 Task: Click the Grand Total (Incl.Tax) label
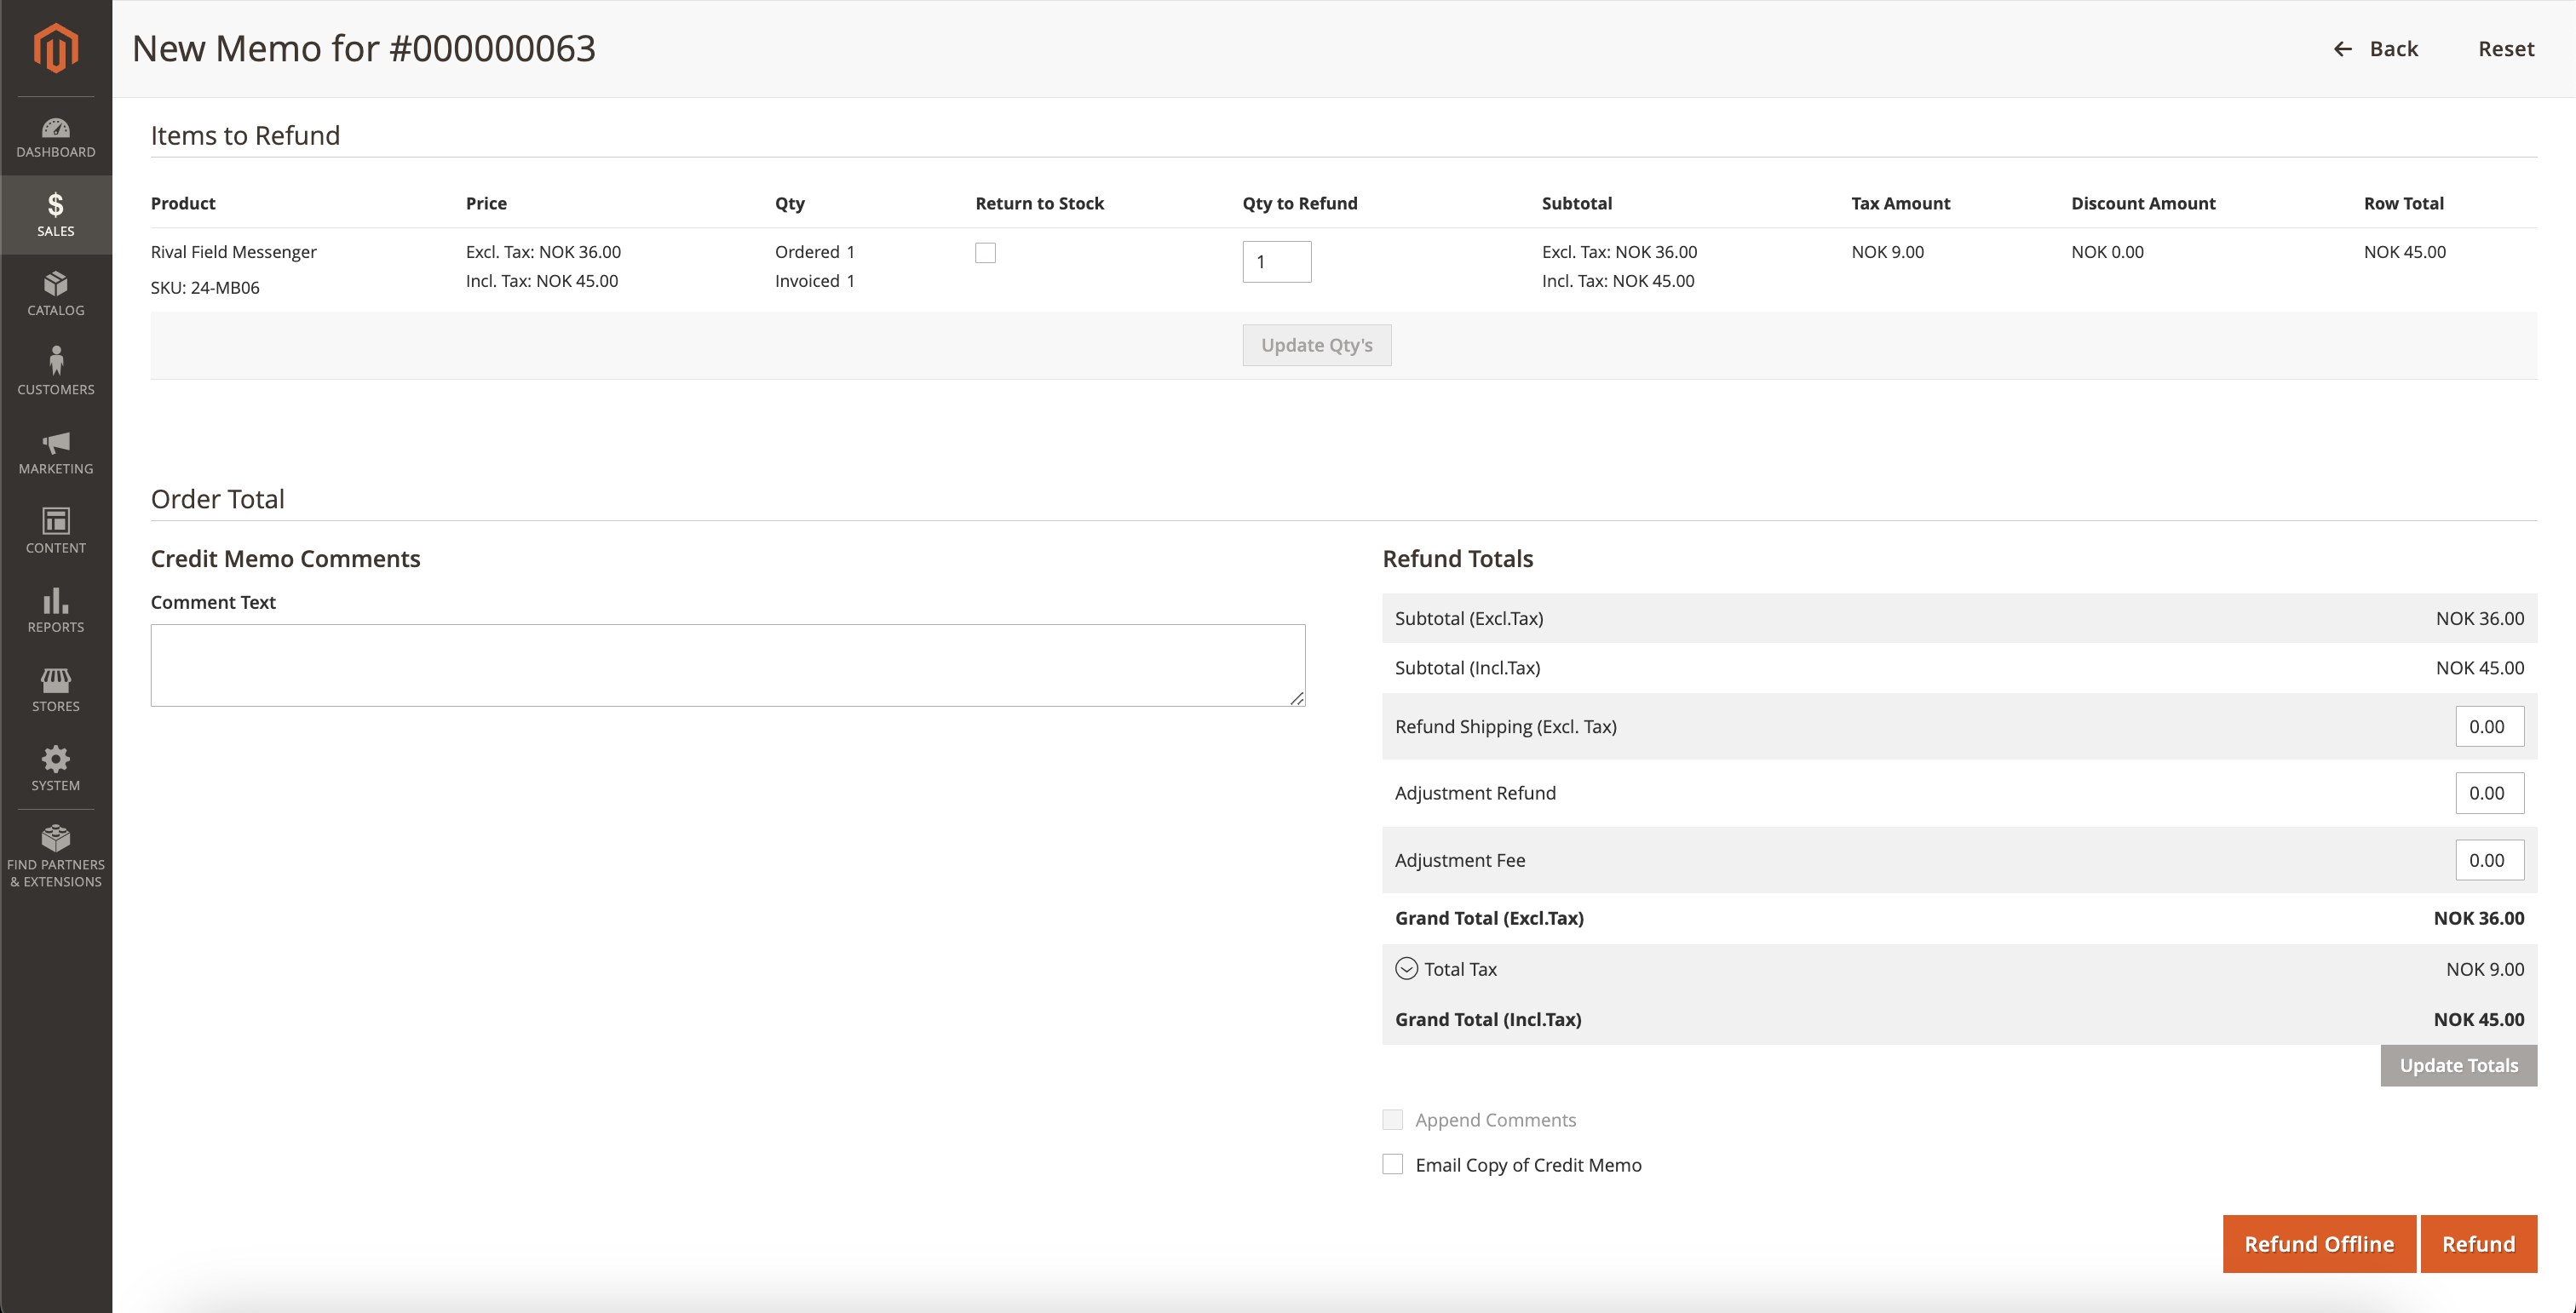[1488, 1019]
